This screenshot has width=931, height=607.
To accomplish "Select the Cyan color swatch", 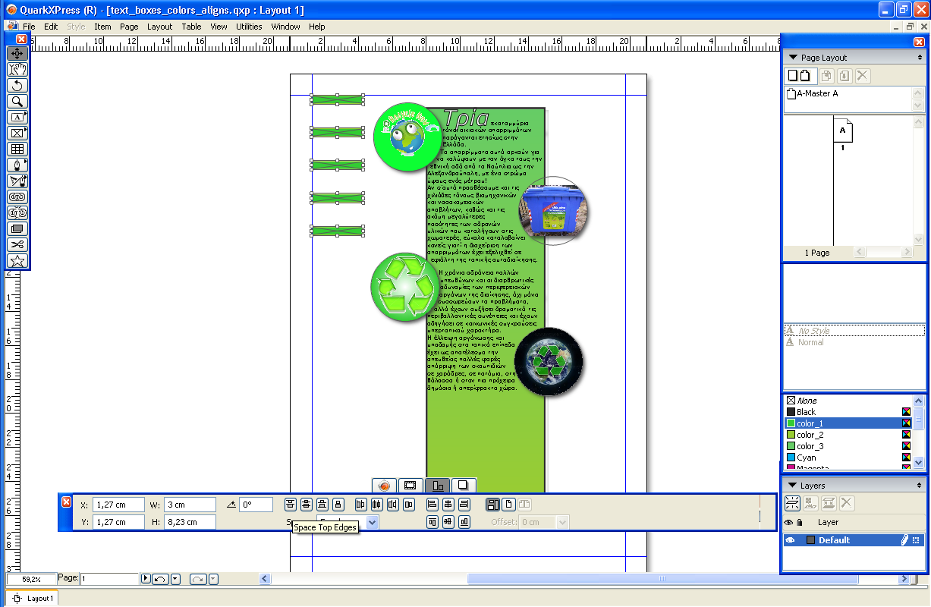I will [x=849, y=458].
